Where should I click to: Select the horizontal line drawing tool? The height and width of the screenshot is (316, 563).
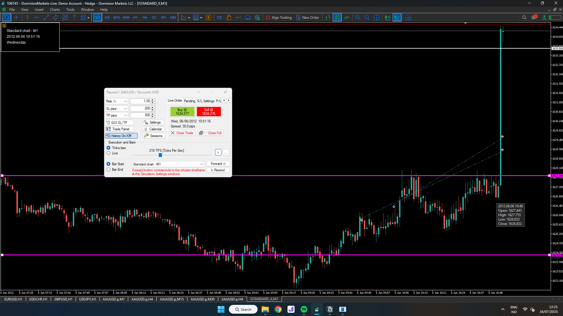[37, 18]
